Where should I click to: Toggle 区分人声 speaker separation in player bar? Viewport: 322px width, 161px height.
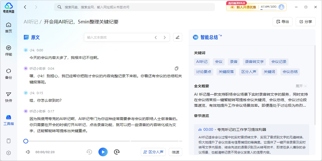pyautogui.click(x=153, y=152)
